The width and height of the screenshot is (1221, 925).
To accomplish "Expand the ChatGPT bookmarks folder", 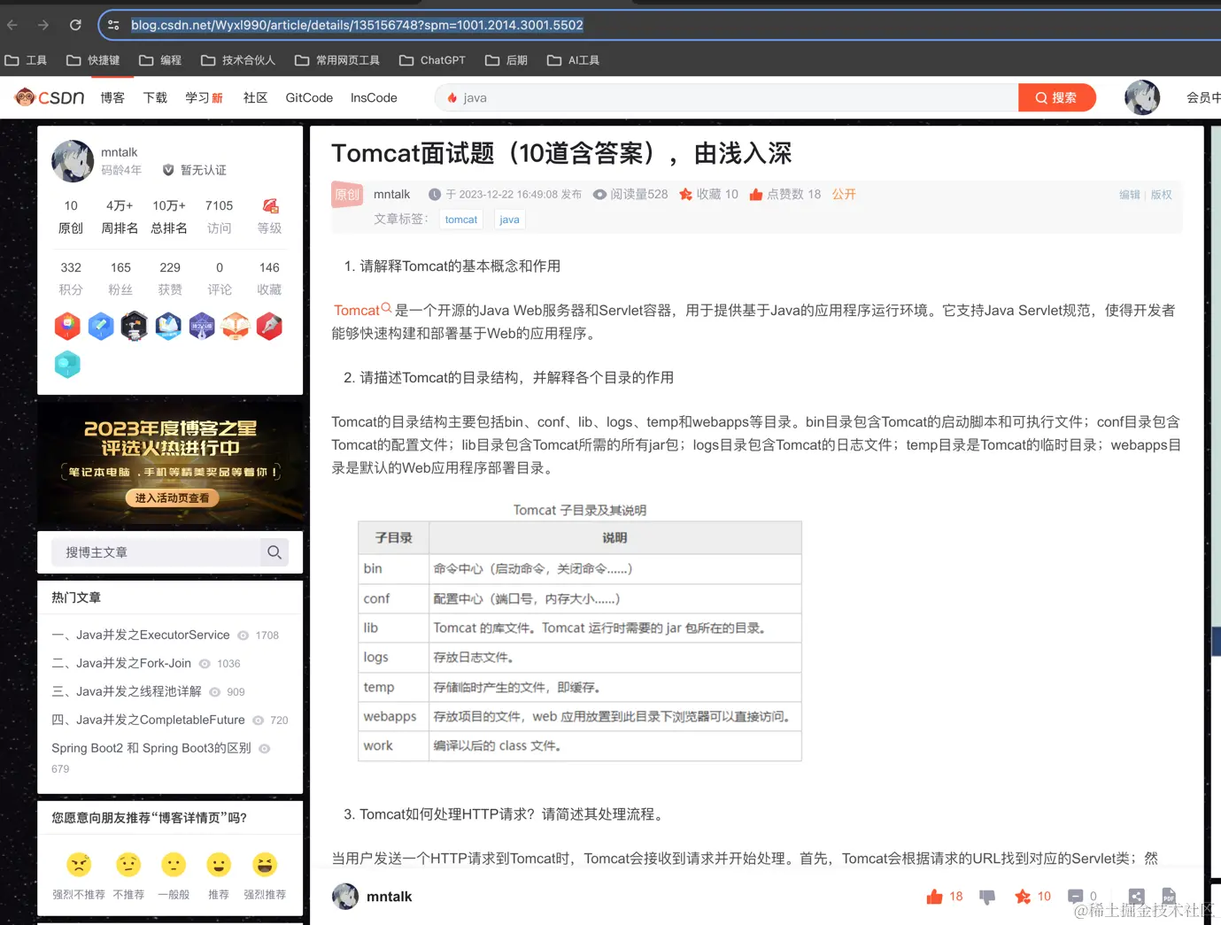I will [x=432, y=60].
